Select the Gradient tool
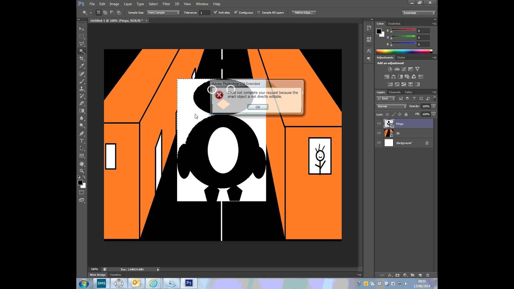The image size is (514, 289). pyautogui.click(x=82, y=111)
